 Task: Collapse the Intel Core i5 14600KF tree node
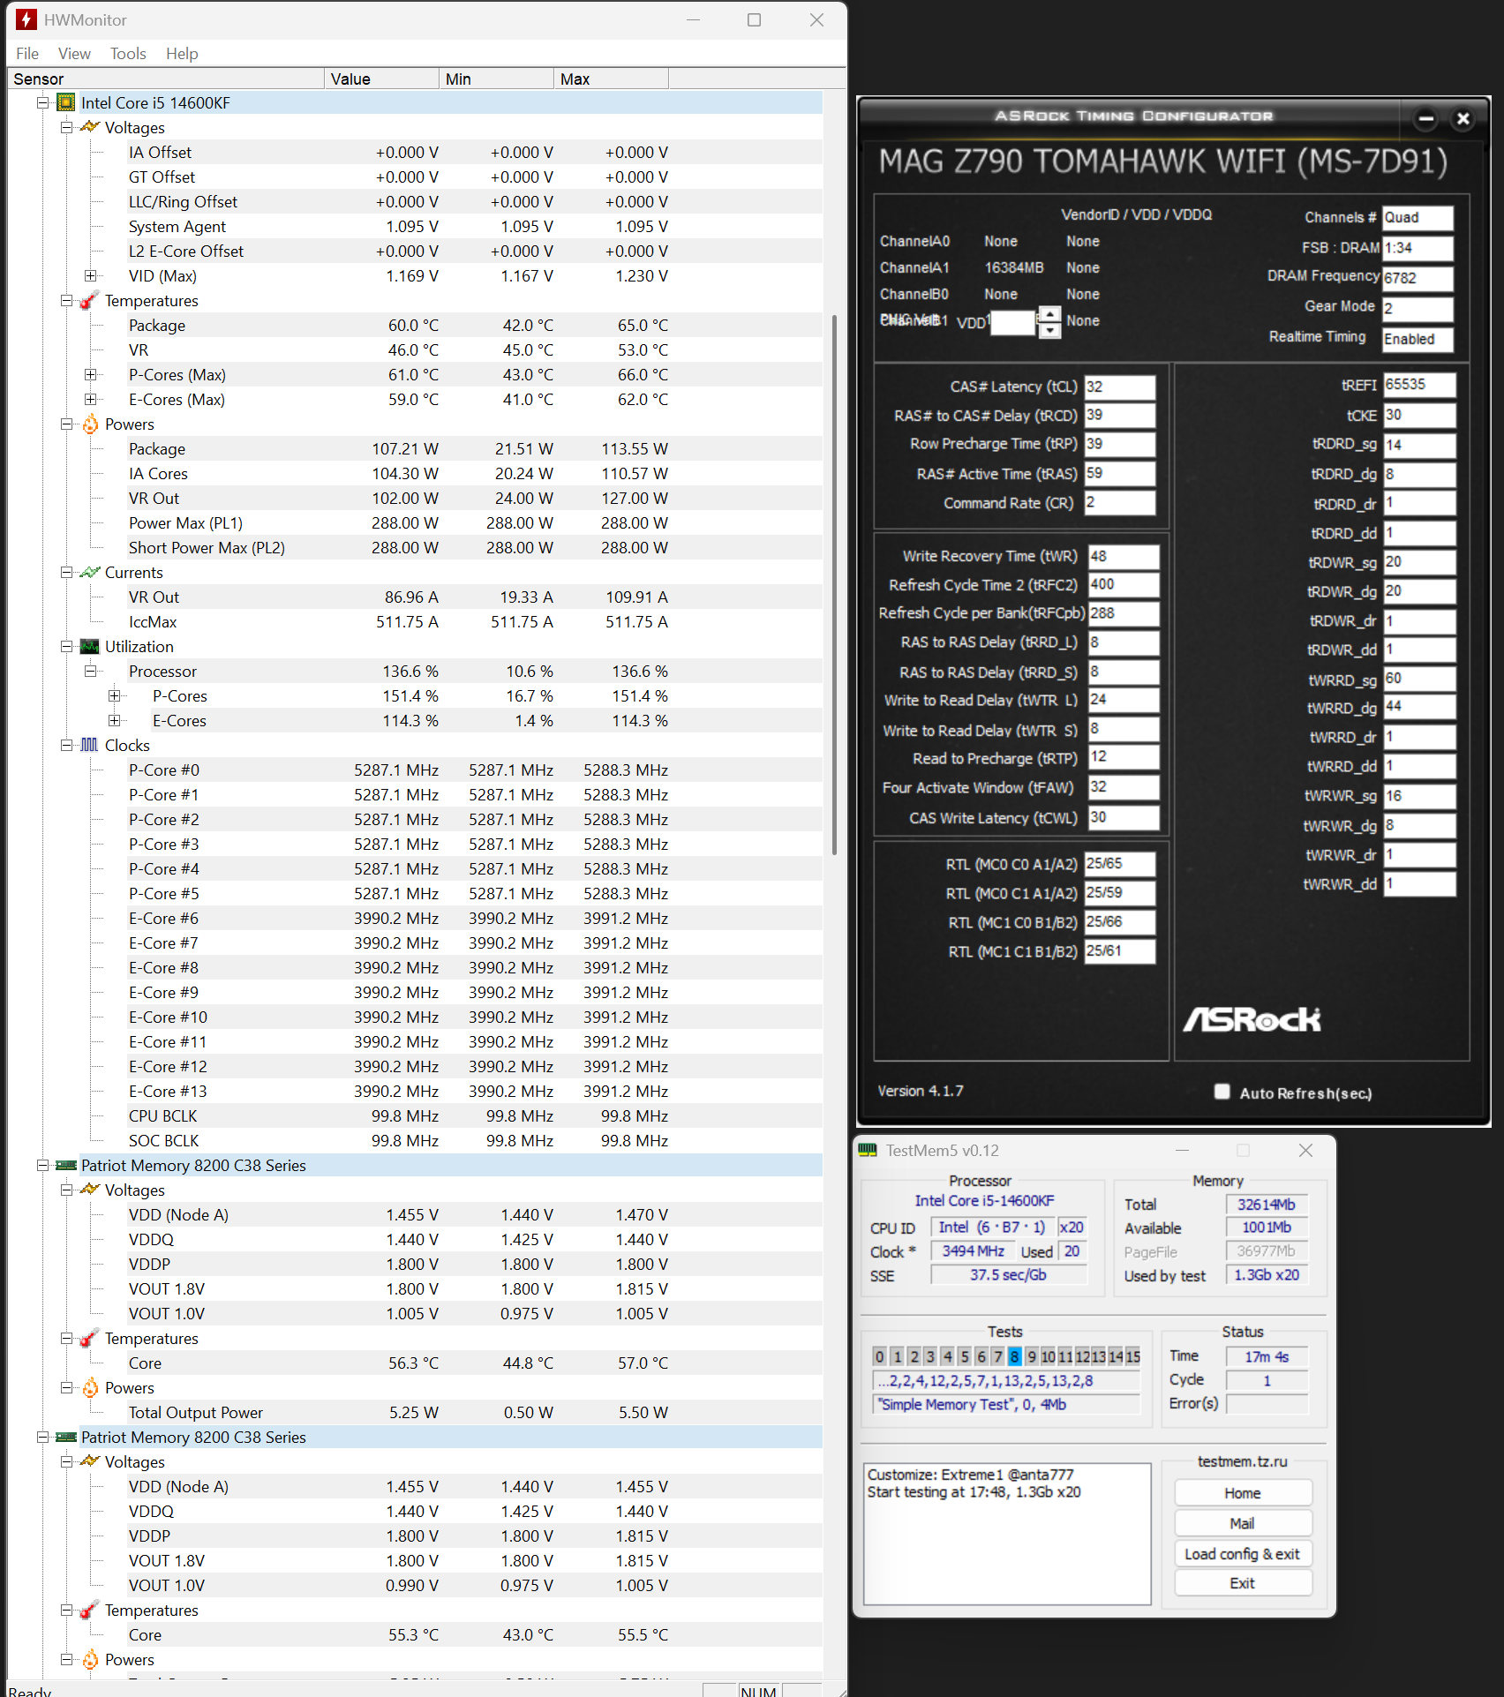click(x=42, y=103)
